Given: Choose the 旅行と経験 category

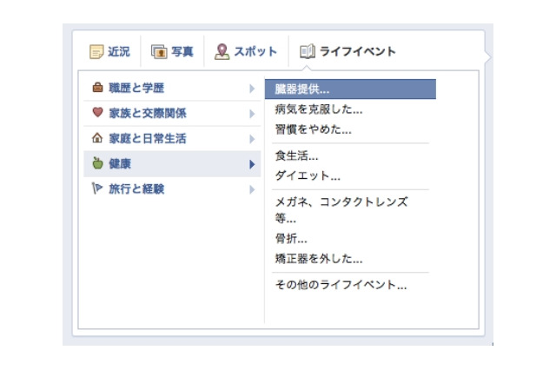Looking at the screenshot, I should [x=172, y=188].
